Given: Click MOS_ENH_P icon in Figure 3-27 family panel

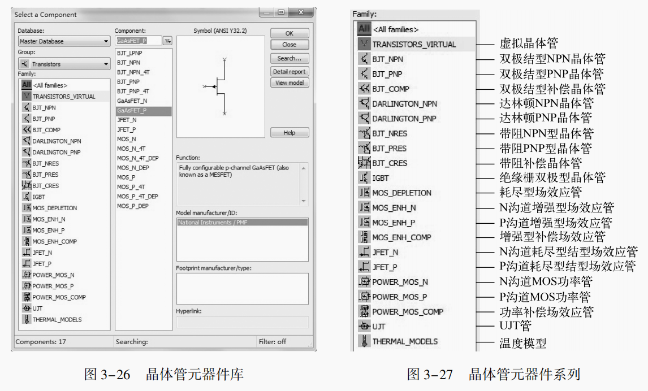Looking at the screenshot, I should [x=364, y=223].
